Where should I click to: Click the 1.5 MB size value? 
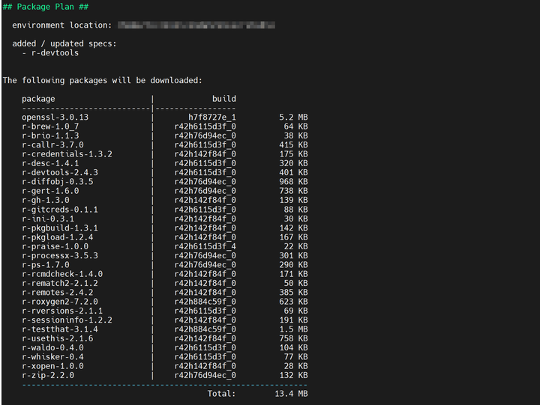pyautogui.click(x=293, y=329)
